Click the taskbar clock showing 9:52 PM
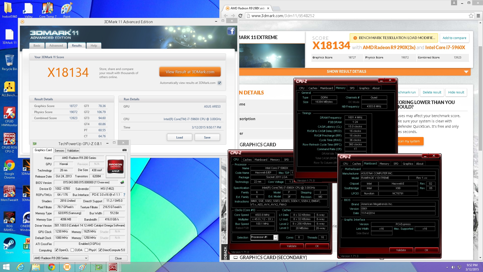This screenshot has height=272, width=483. 472,267
